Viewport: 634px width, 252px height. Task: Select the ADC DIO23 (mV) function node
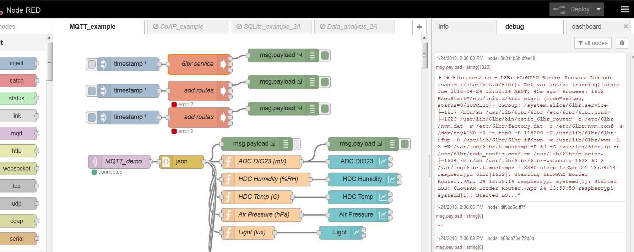pos(261,161)
